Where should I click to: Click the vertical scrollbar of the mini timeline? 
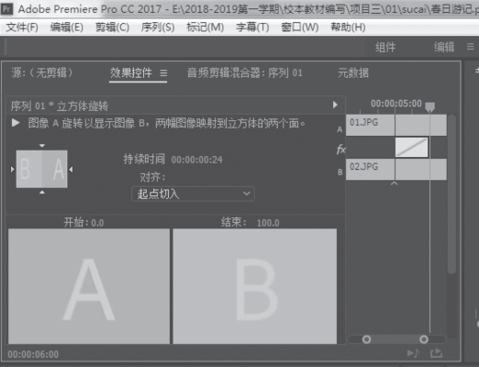[451, 195]
